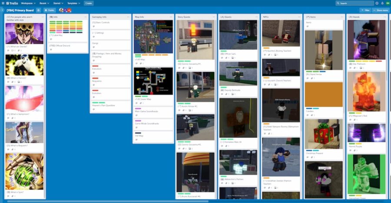This screenshot has height=203, width=391.
Task: Star the [YBA] Primary Board
Action: (38, 10)
